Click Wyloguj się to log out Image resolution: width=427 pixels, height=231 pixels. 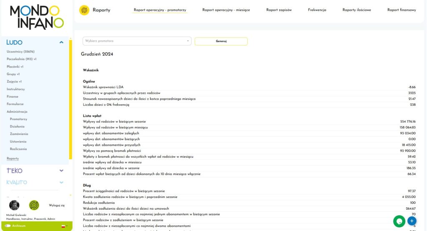pyautogui.click(x=57, y=206)
